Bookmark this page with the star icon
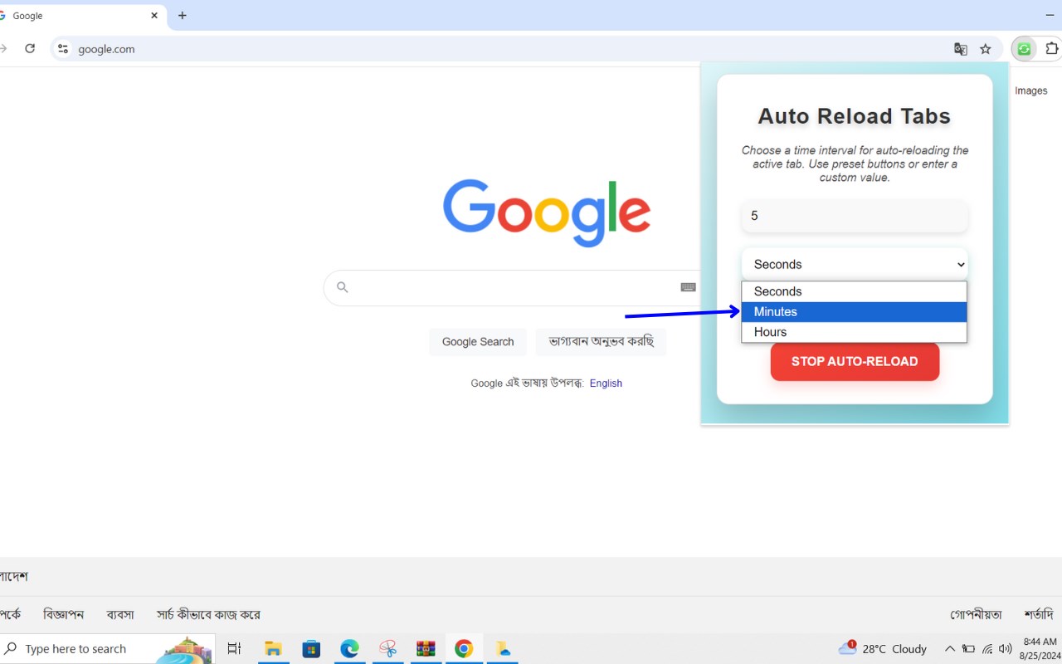Viewport: 1062px width, 664px height. click(x=986, y=49)
